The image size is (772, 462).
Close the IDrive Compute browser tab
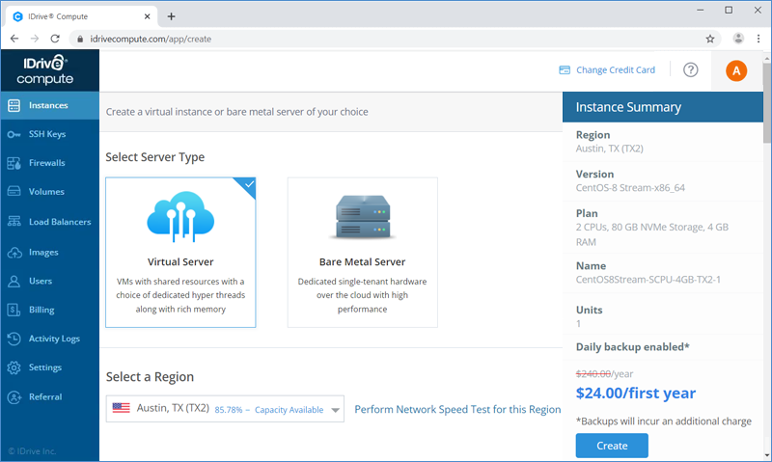[147, 16]
